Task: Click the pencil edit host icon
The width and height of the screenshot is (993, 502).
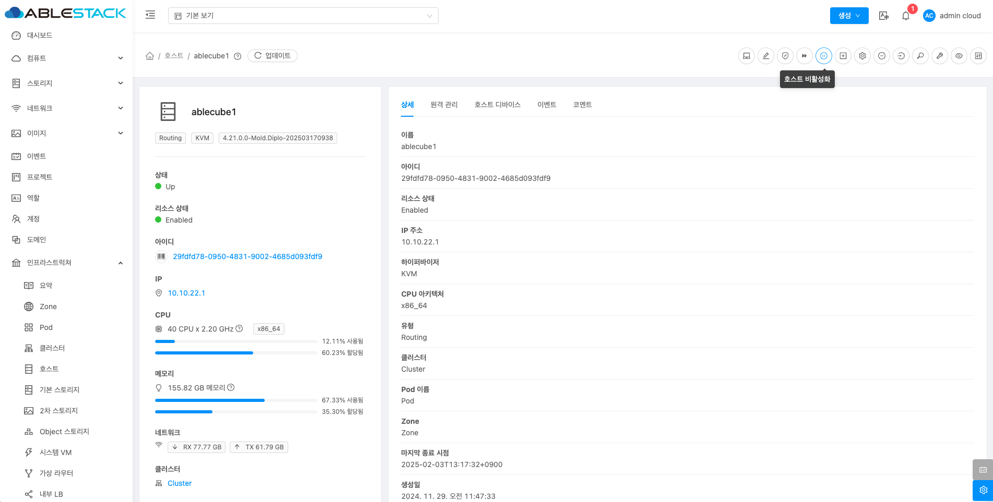Action: pyautogui.click(x=765, y=56)
